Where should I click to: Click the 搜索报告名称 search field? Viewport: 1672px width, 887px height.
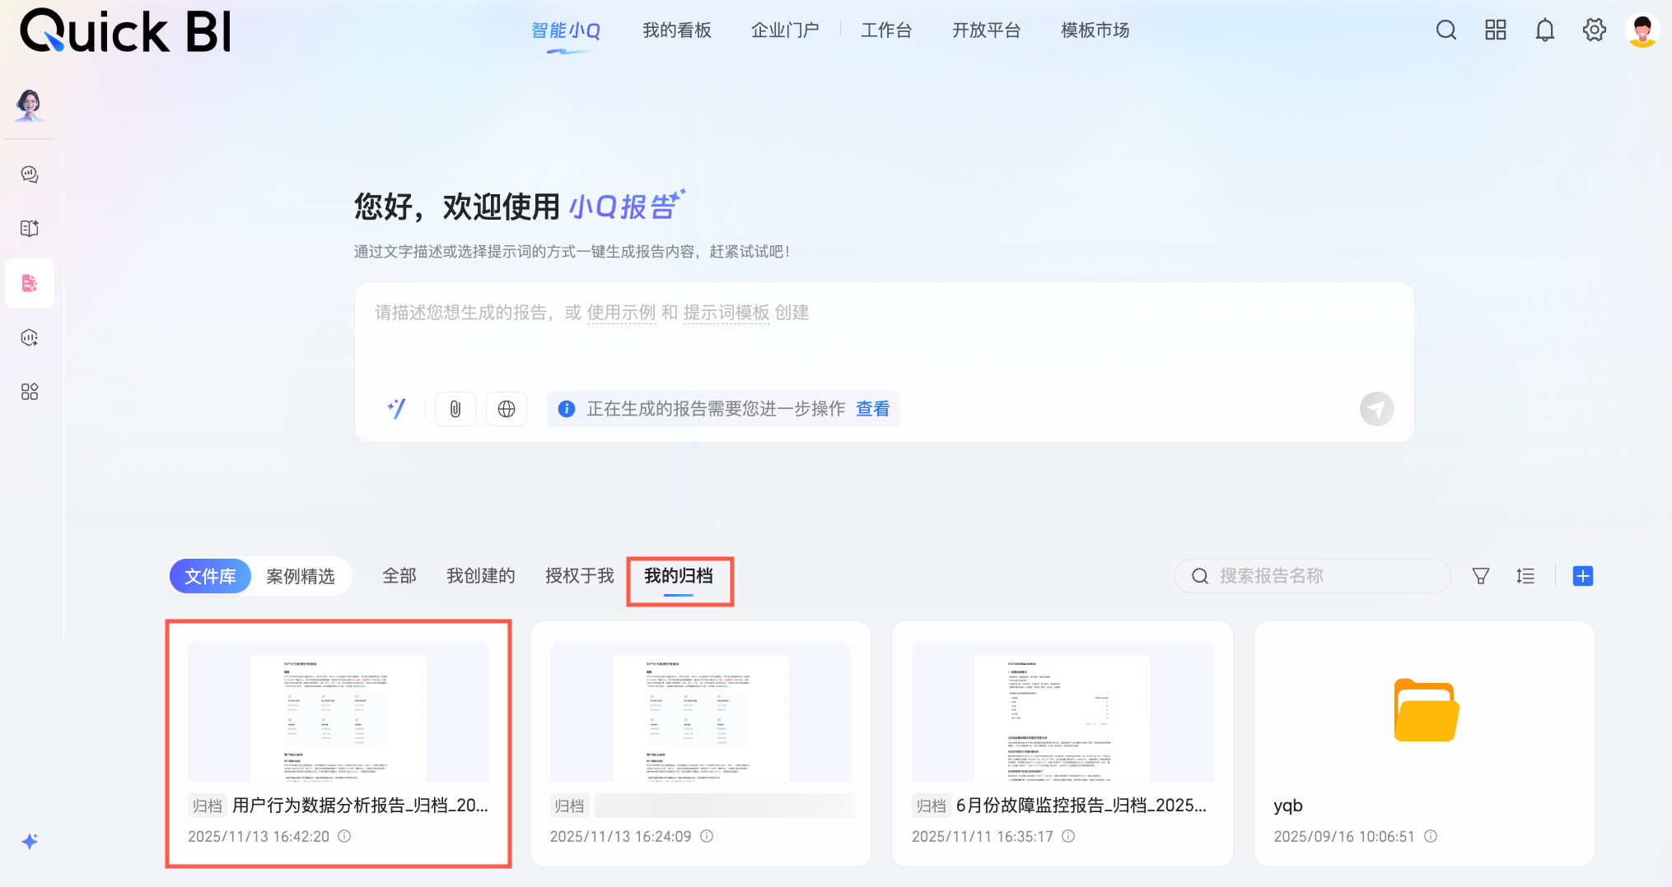point(1313,576)
